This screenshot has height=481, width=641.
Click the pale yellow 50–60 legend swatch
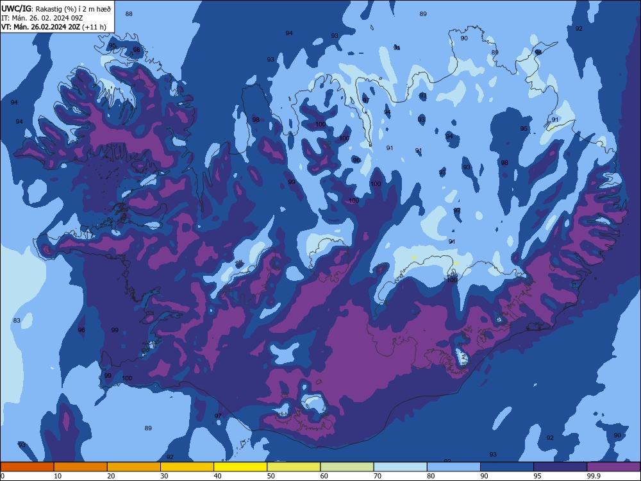294,467
